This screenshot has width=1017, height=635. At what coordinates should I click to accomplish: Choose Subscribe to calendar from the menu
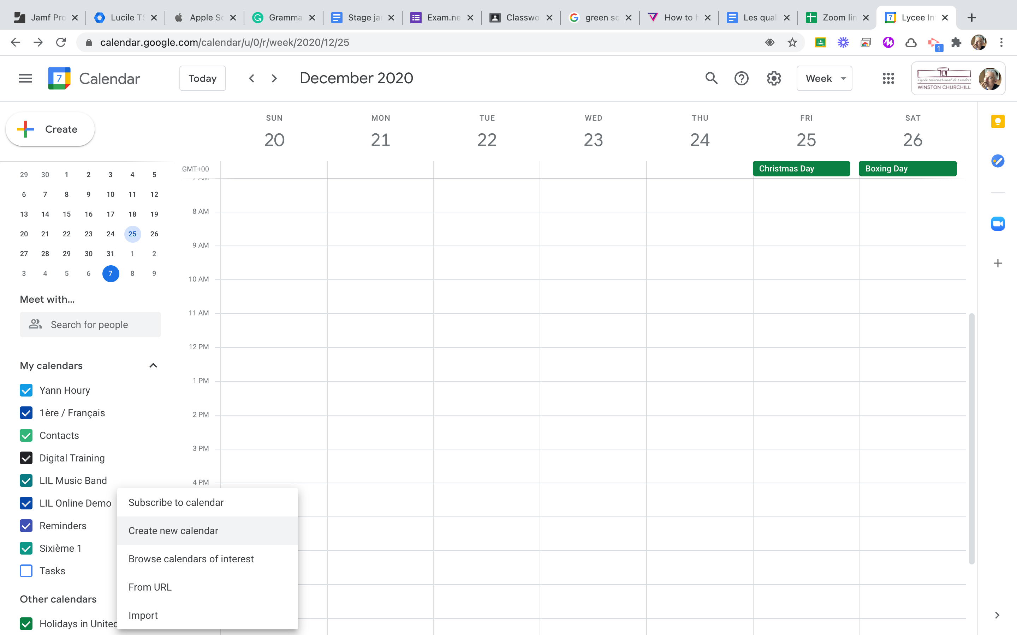click(x=176, y=503)
